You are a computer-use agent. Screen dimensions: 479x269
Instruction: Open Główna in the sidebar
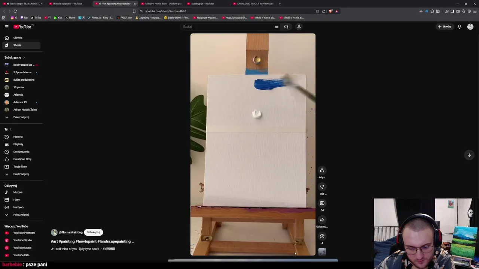click(21, 38)
